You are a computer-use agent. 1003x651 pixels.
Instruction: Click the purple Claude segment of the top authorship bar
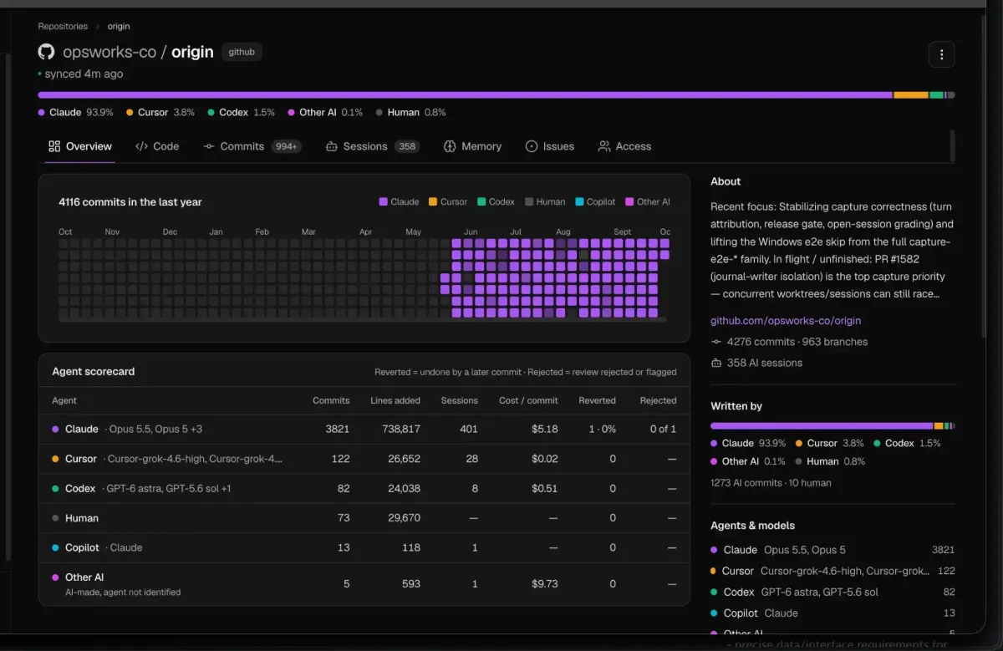(466, 95)
